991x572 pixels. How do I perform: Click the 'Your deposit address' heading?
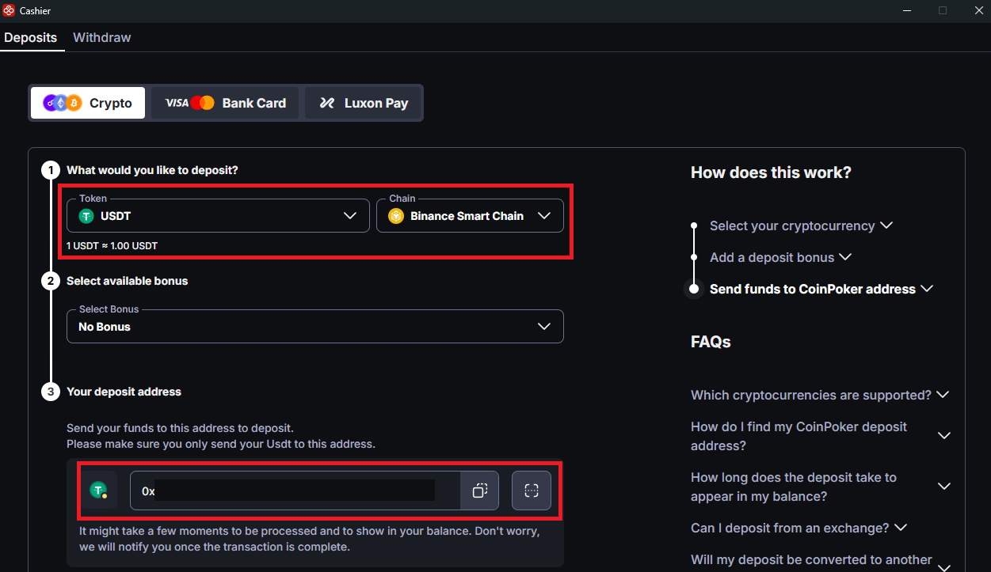point(124,392)
